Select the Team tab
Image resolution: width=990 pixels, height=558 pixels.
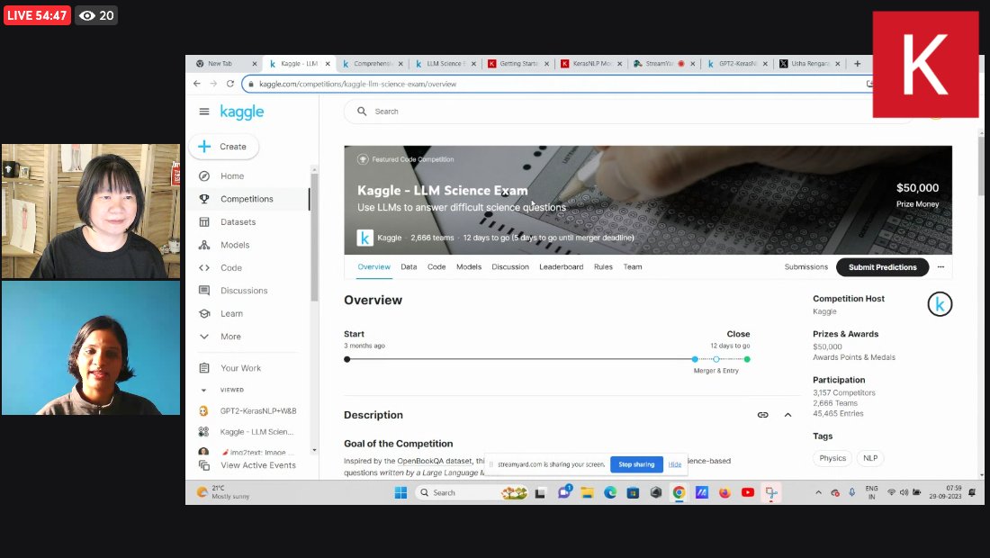coord(633,267)
